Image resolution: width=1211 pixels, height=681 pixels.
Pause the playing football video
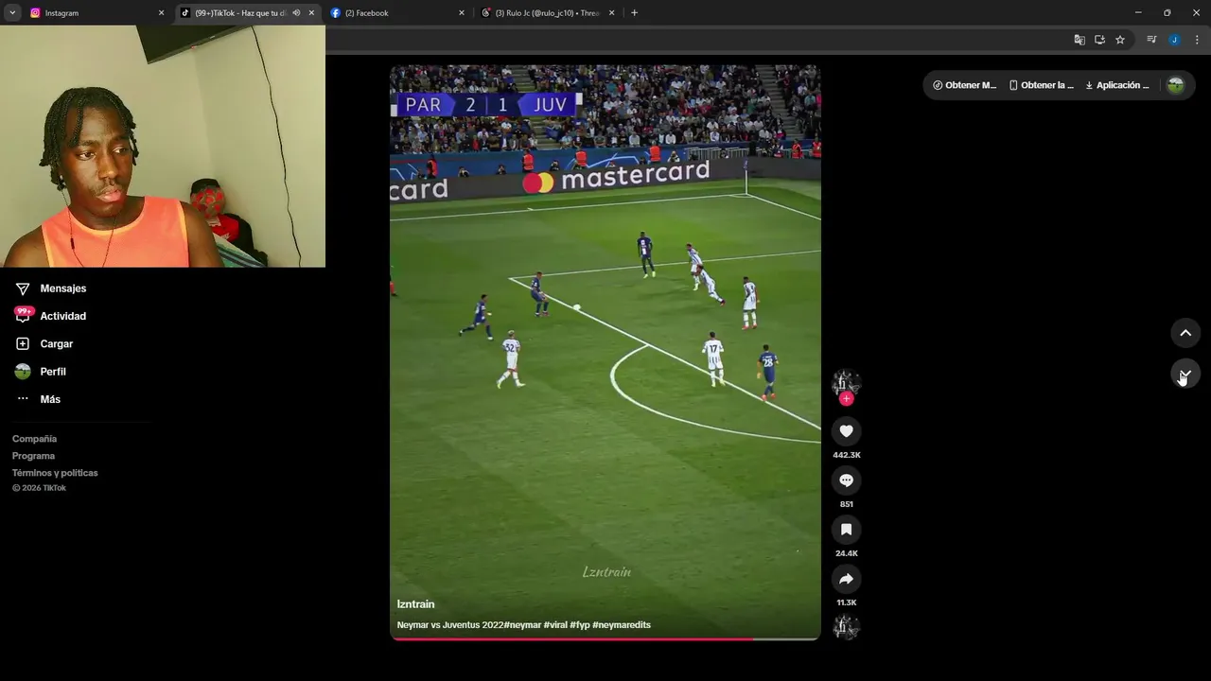[605, 352]
